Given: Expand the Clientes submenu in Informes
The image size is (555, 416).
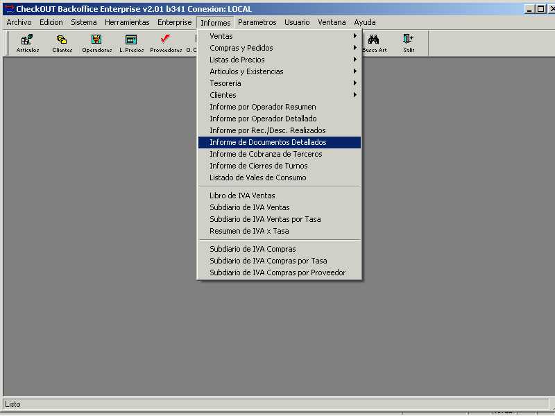Looking at the screenshot, I should tap(280, 95).
